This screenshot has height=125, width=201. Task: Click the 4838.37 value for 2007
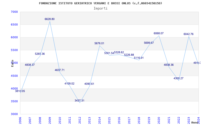pyautogui.click(x=30, y=65)
